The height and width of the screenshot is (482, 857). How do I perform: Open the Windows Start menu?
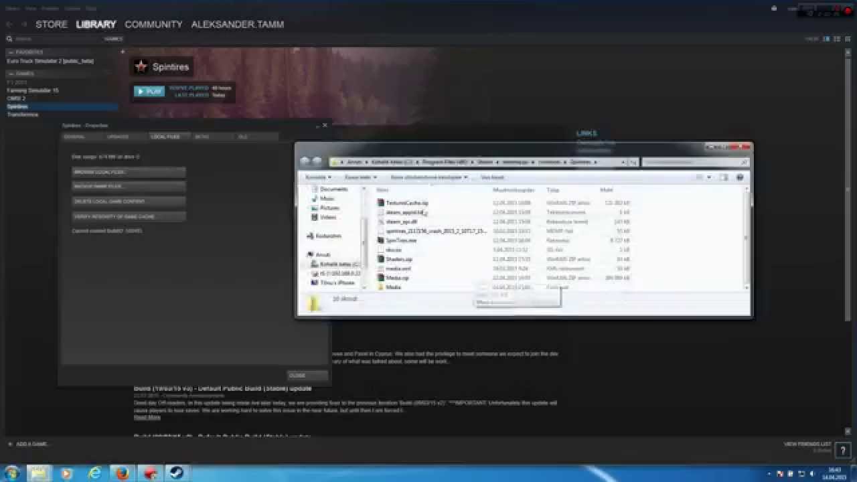tap(12, 473)
